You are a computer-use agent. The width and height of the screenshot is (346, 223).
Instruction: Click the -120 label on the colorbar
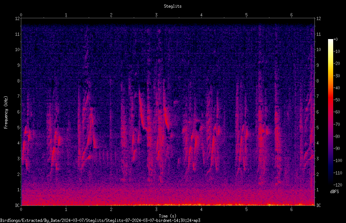coord(338,185)
